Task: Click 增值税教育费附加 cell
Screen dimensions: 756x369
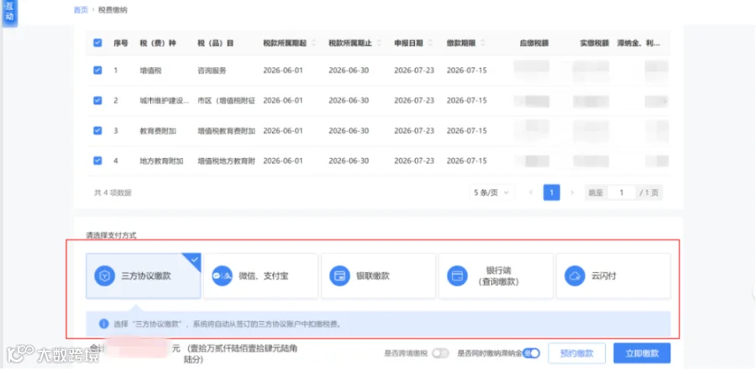Action: coord(227,131)
